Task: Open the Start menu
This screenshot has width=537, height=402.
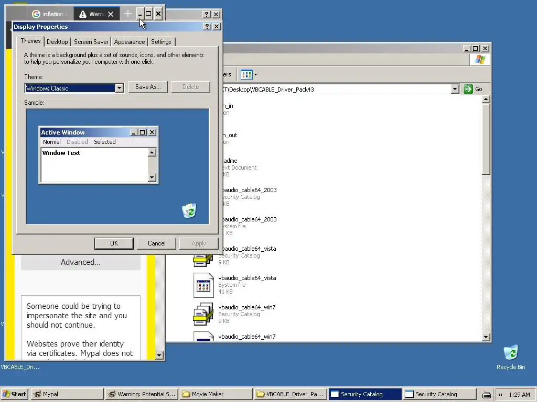Action: pyautogui.click(x=15, y=394)
